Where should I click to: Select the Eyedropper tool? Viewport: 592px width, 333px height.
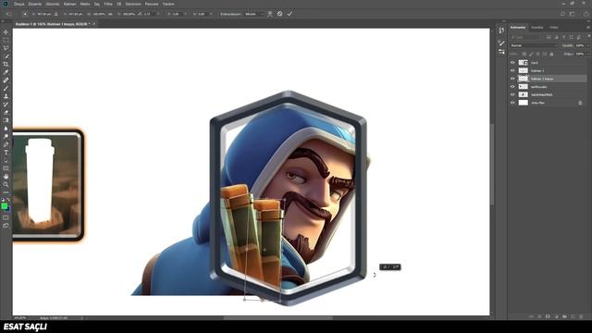pyautogui.click(x=6, y=72)
